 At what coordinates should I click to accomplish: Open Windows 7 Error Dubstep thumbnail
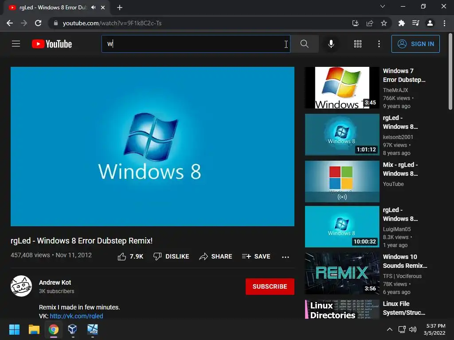tap(342, 88)
